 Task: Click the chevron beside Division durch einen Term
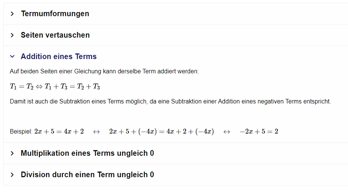[12, 175]
